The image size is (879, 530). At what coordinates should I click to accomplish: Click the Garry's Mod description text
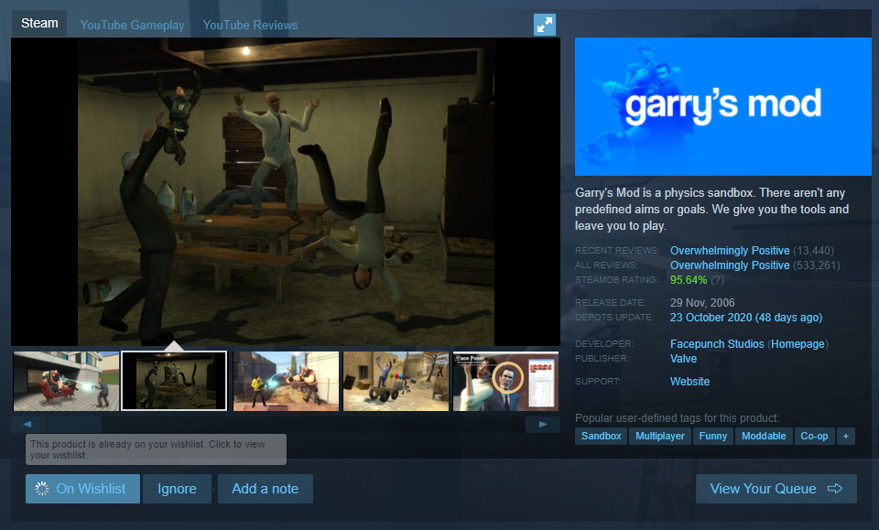[x=712, y=209]
